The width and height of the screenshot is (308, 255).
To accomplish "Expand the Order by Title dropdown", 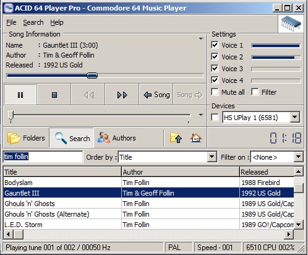I will [212, 157].
